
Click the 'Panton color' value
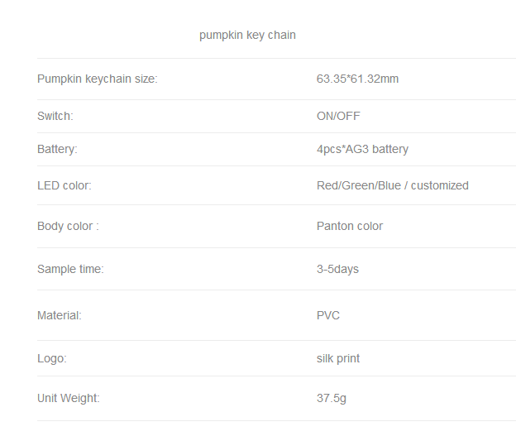coord(350,226)
